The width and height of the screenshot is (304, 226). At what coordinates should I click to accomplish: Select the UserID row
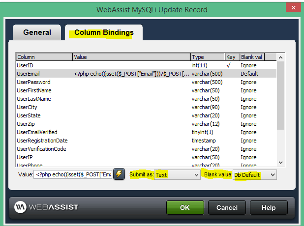click(146, 65)
